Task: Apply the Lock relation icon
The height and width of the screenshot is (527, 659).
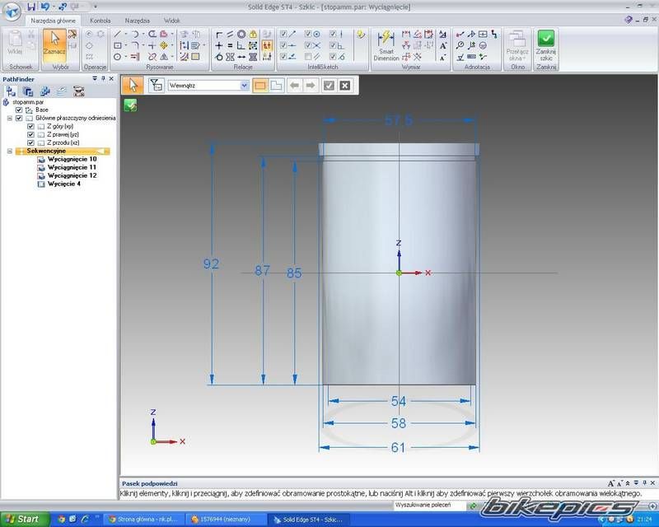Action: [x=253, y=35]
